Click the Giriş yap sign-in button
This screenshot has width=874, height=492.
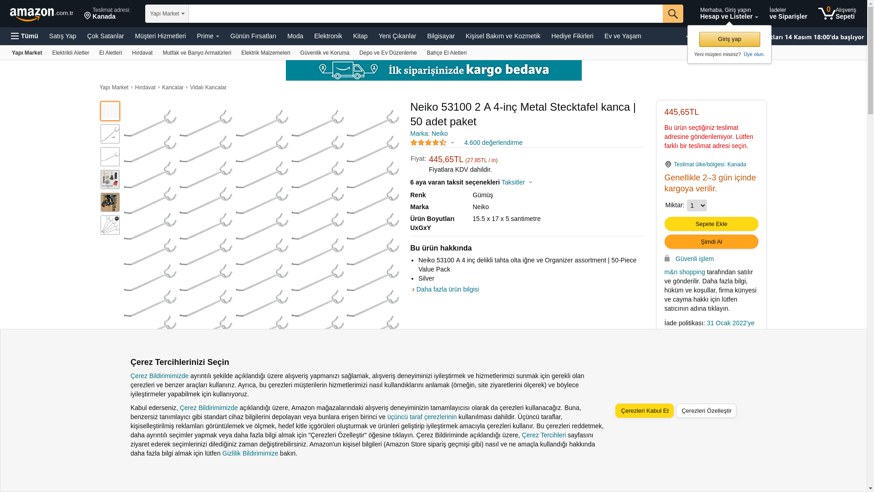[x=729, y=39]
